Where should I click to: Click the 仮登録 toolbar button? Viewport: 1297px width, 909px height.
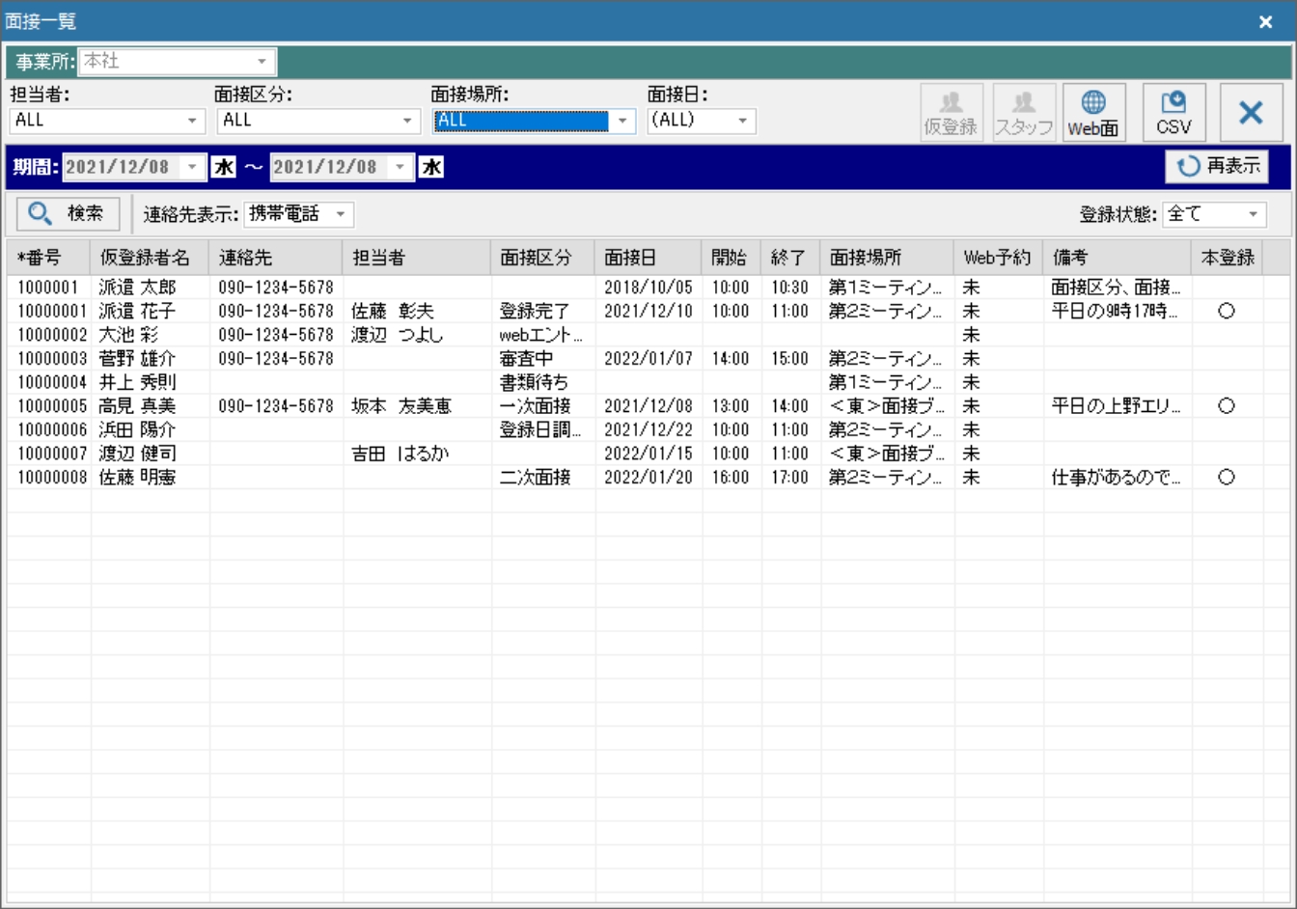[x=951, y=113]
